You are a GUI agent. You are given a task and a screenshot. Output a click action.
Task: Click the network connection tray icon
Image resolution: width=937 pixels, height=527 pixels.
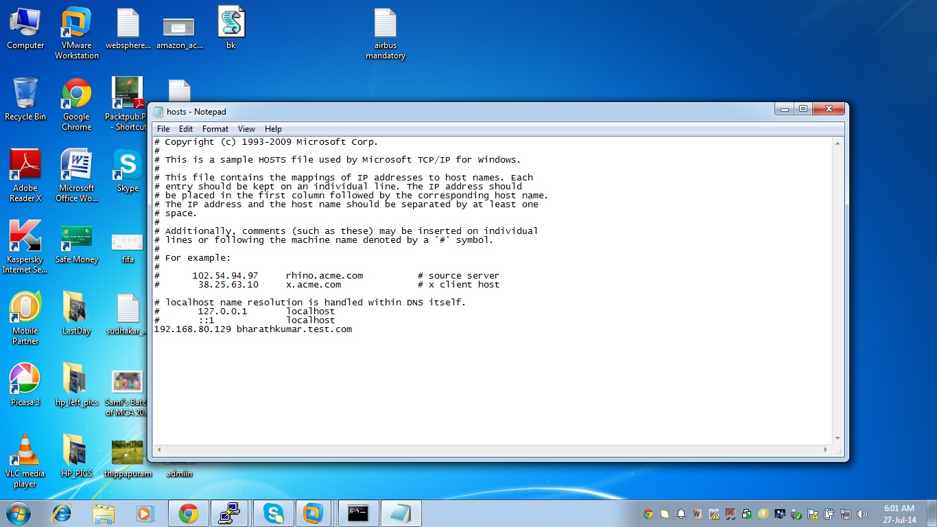click(x=846, y=514)
